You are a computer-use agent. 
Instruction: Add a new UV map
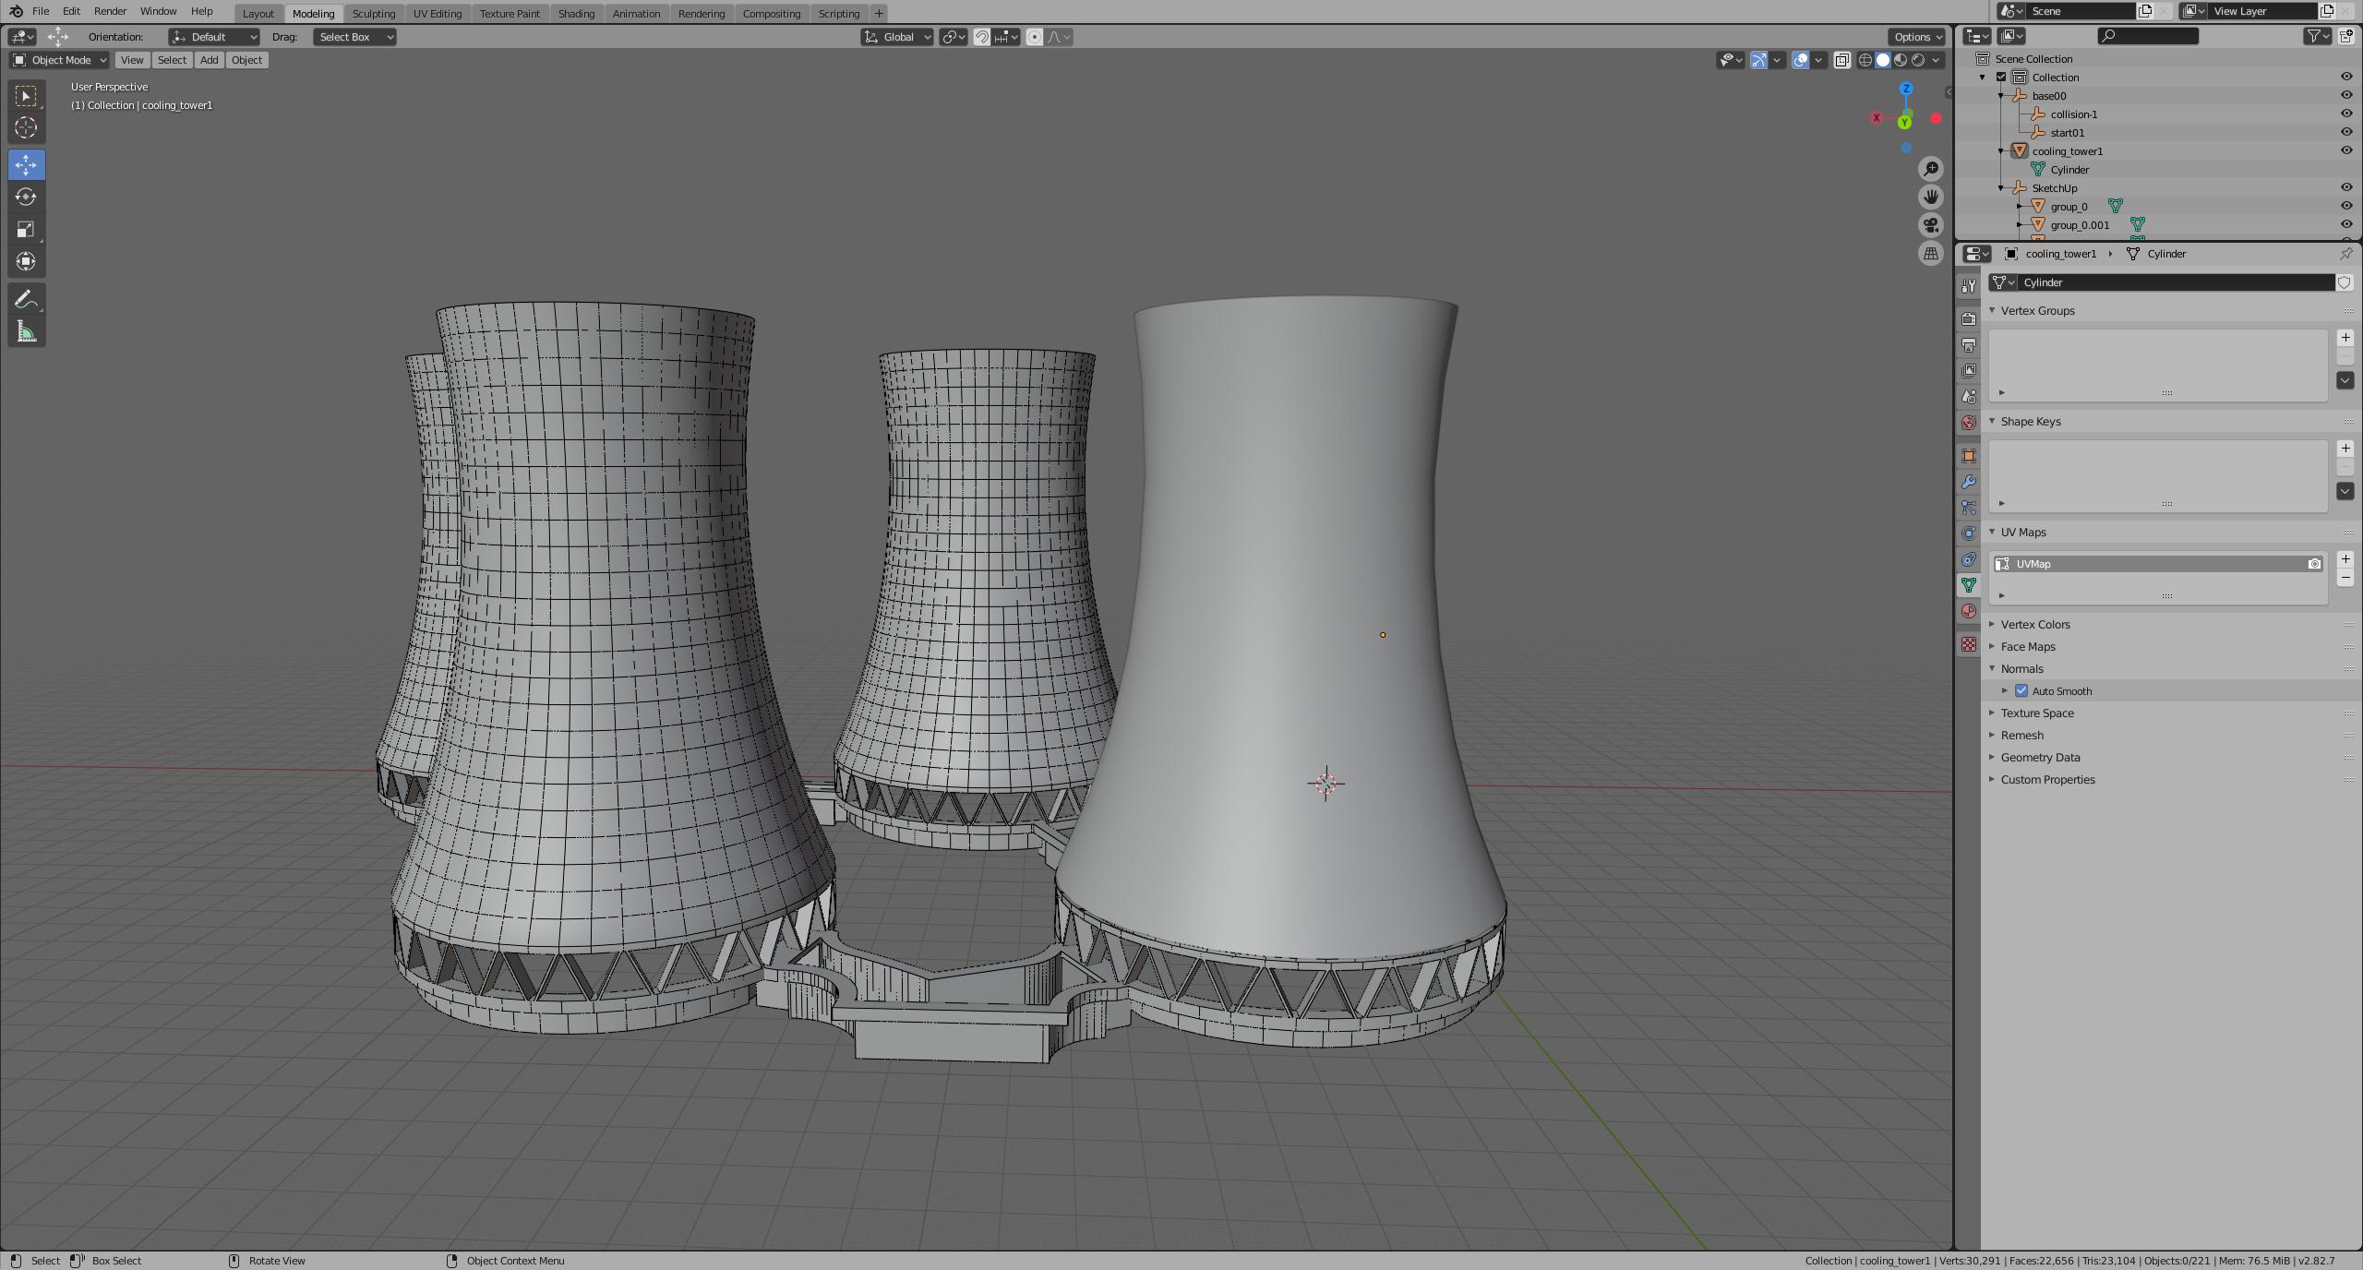[x=2345, y=559]
